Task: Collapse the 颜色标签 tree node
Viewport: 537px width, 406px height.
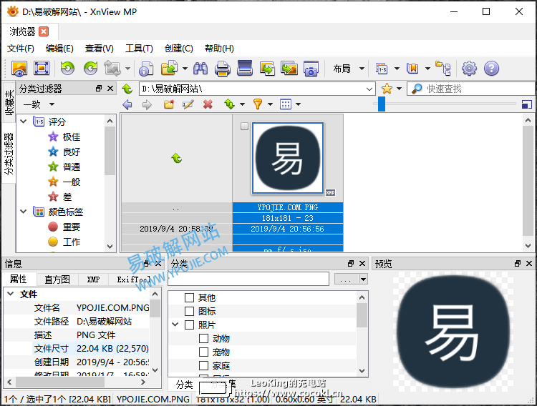Action: click(24, 212)
